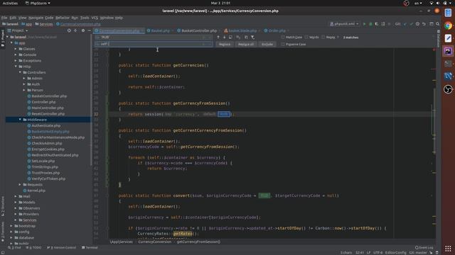Click getCurrencyFromSession() breadcrumb at editor bottom
Viewport: 455px width, 255px height.
coord(198,242)
